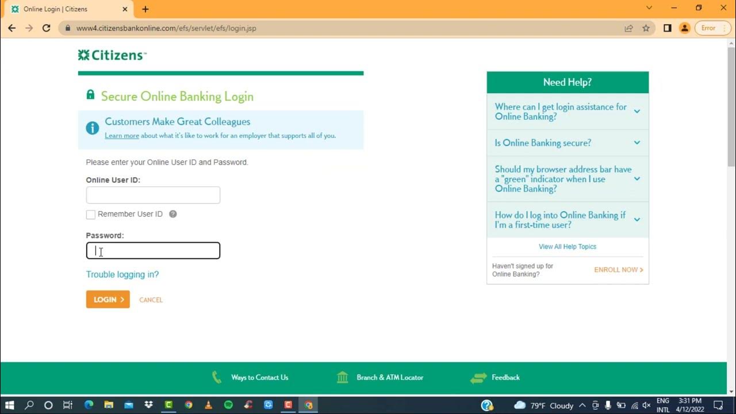Click the share page icon in address bar
The image size is (736, 414).
628,28
